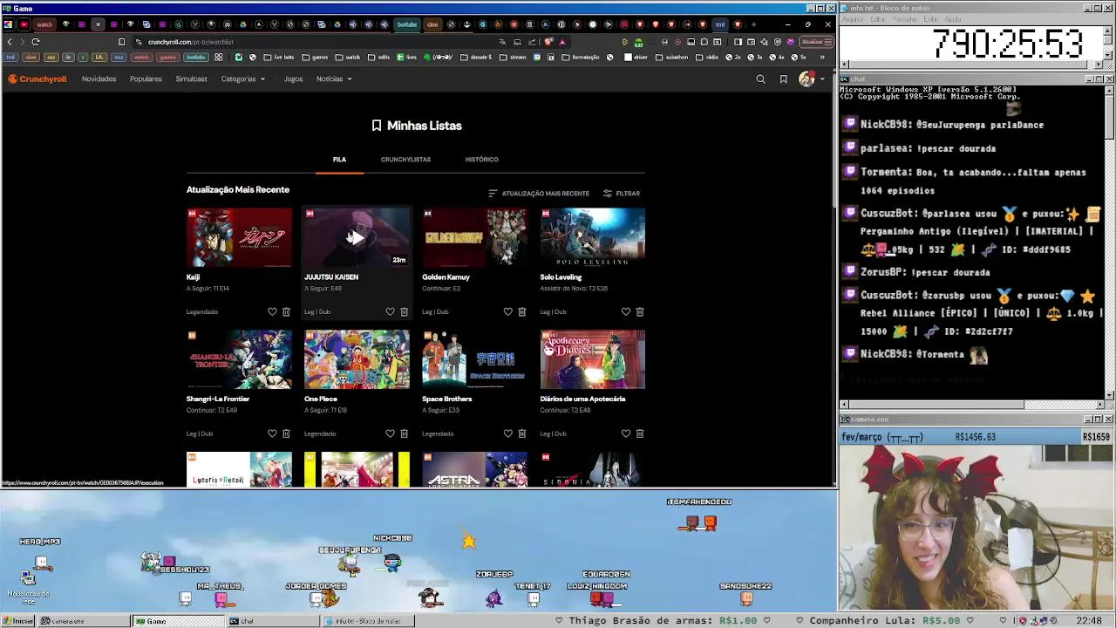This screenshot has width=1116, height=628.
Task: Toggle favorite heart on Golden Kamuy
Action: (x=507, y=311)
